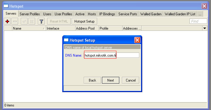Click the Addresses column header

coord(132,28)
